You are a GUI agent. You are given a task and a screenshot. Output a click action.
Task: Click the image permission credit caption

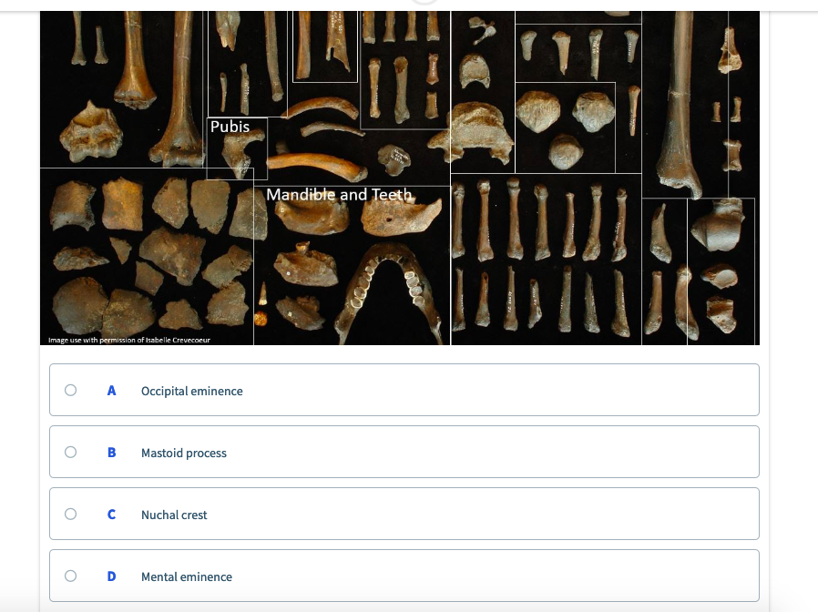129,340
